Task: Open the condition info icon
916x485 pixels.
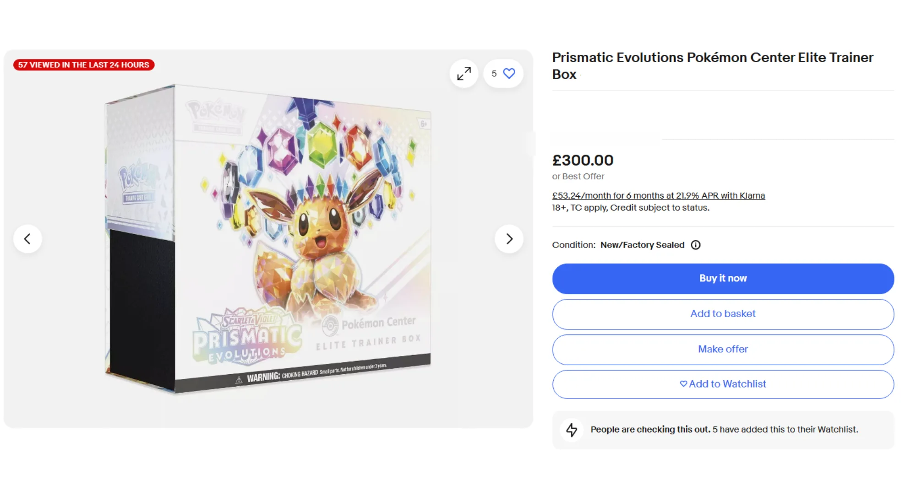Action: coord(695,245)
